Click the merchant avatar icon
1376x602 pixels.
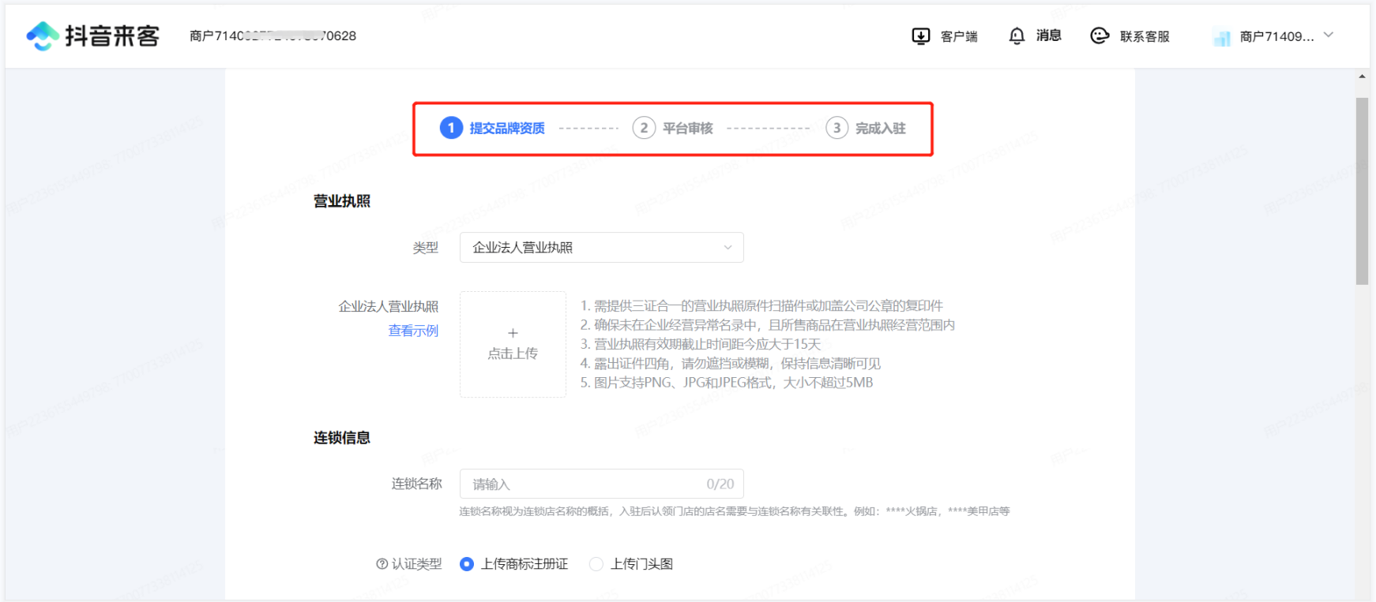coord(1222,37)
